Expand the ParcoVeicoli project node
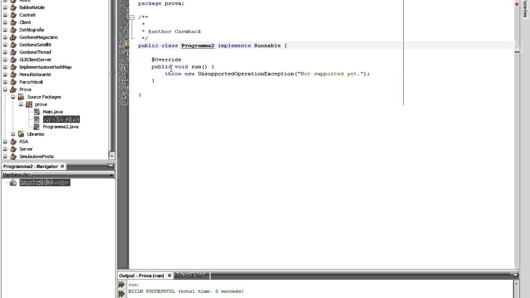 coord(5,82)
